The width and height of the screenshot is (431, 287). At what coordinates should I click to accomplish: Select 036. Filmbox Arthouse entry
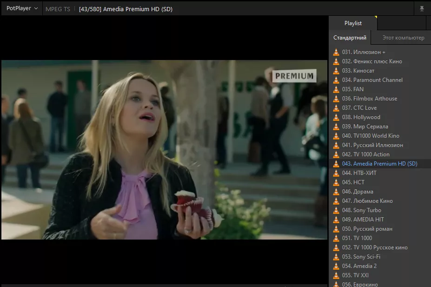click(x=380, y=99)
